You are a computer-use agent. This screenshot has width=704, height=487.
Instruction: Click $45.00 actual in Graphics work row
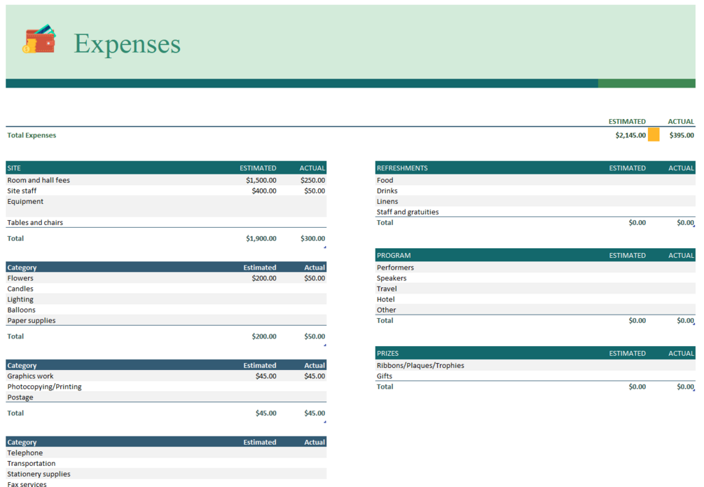315,376
